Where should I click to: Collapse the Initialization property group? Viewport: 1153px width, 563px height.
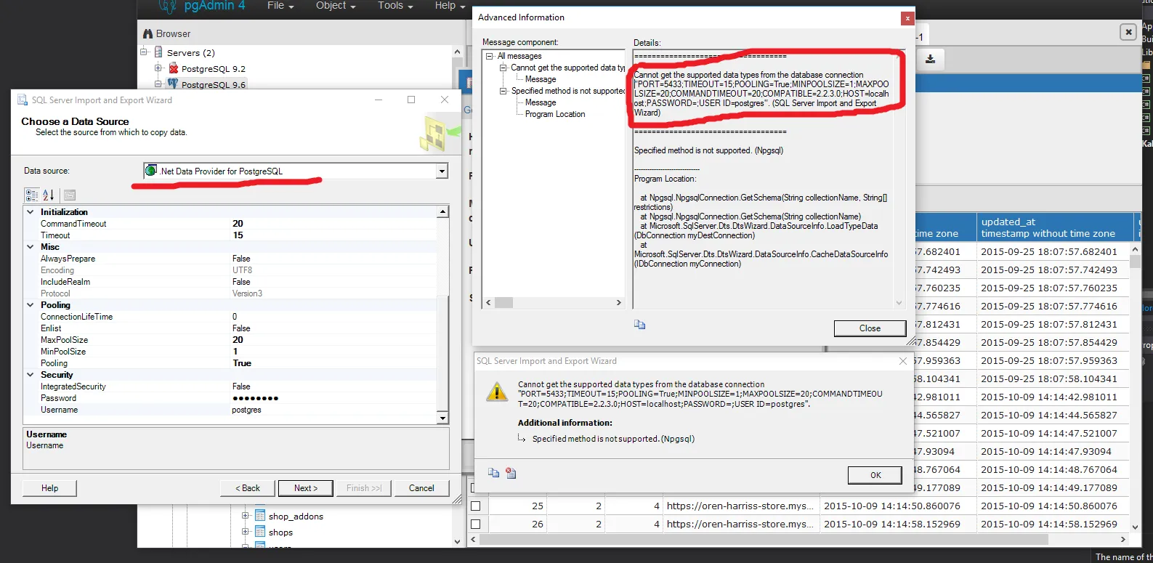point(31,212)
